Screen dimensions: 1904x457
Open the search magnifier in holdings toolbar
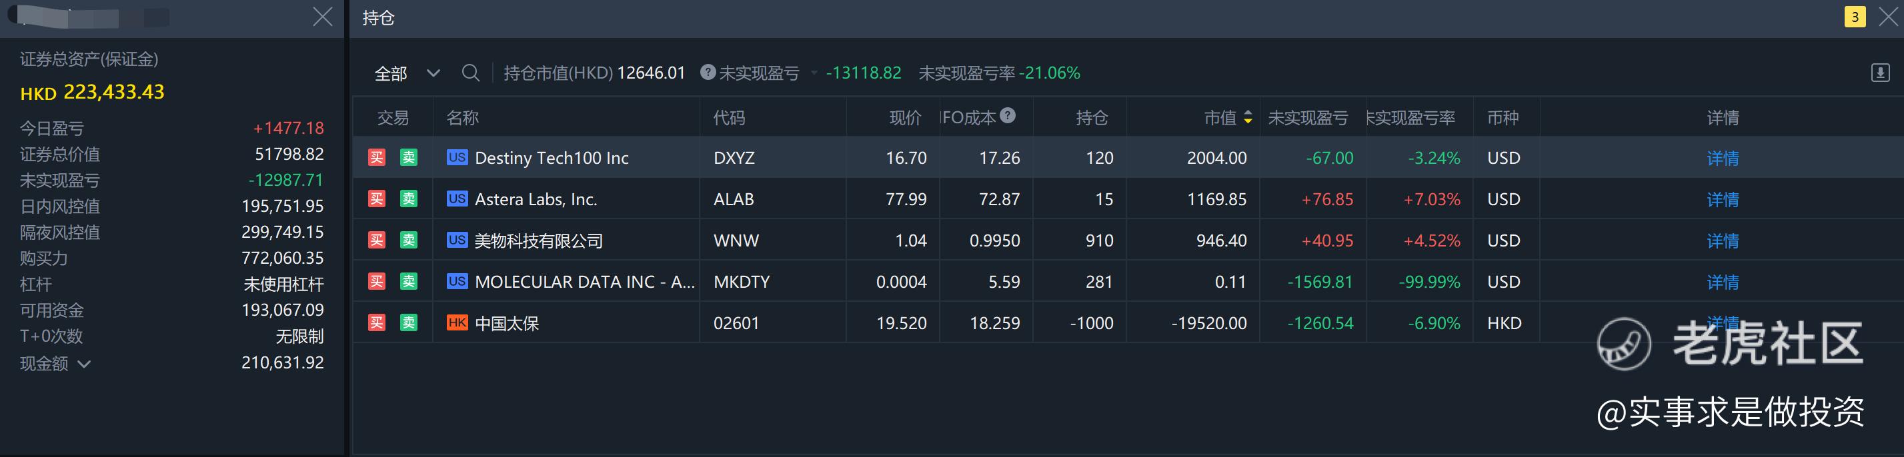(470, 73)
